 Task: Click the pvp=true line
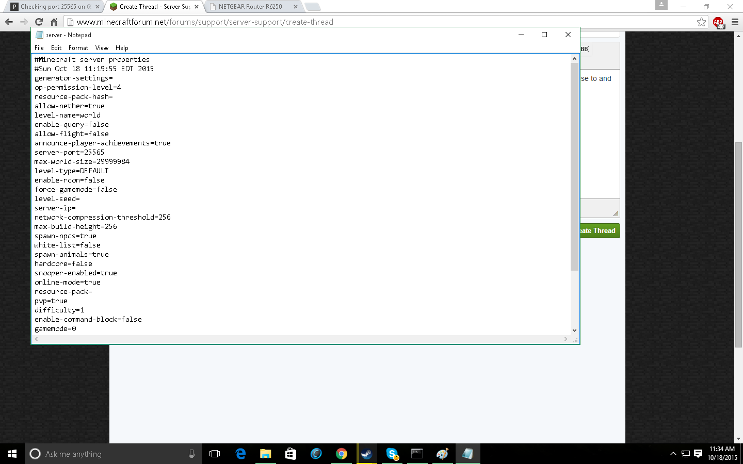click(x=51, y=301)
